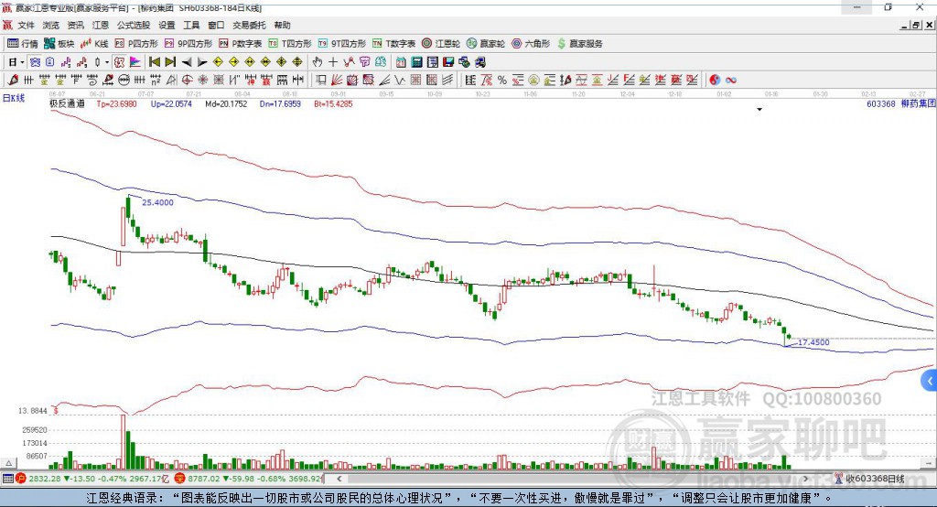Click the 深 index 8787.02 status entry
937x507 pixels.
249,479
